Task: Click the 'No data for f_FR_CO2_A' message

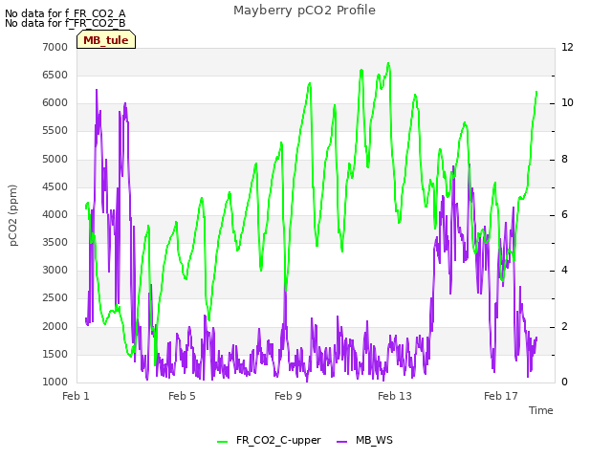Action: [x=65, y=13]
